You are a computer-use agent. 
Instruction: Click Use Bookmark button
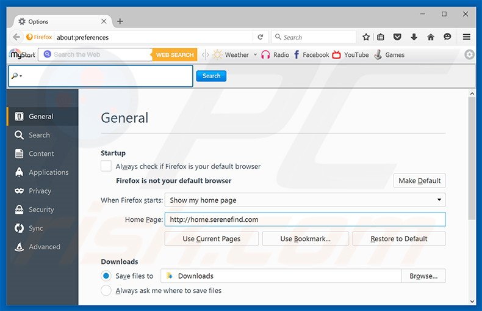tap(305, 239)
